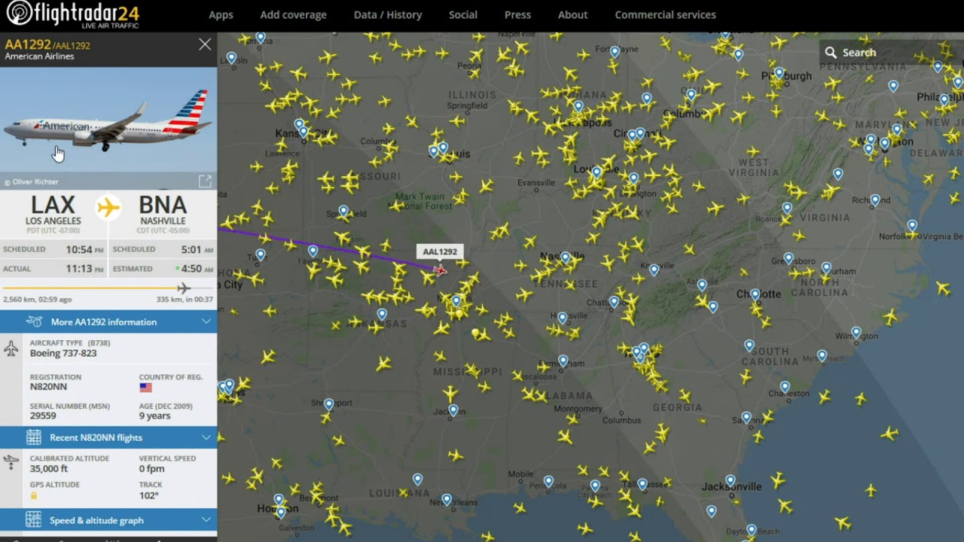Click the Jacksonville airport pin on map
The image size is (964, 542).
click(x=730, y=480)
